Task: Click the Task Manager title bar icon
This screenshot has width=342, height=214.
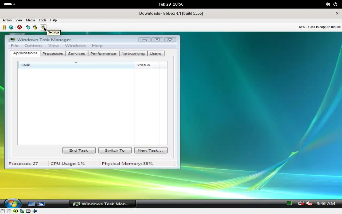Action: [12, 40]
